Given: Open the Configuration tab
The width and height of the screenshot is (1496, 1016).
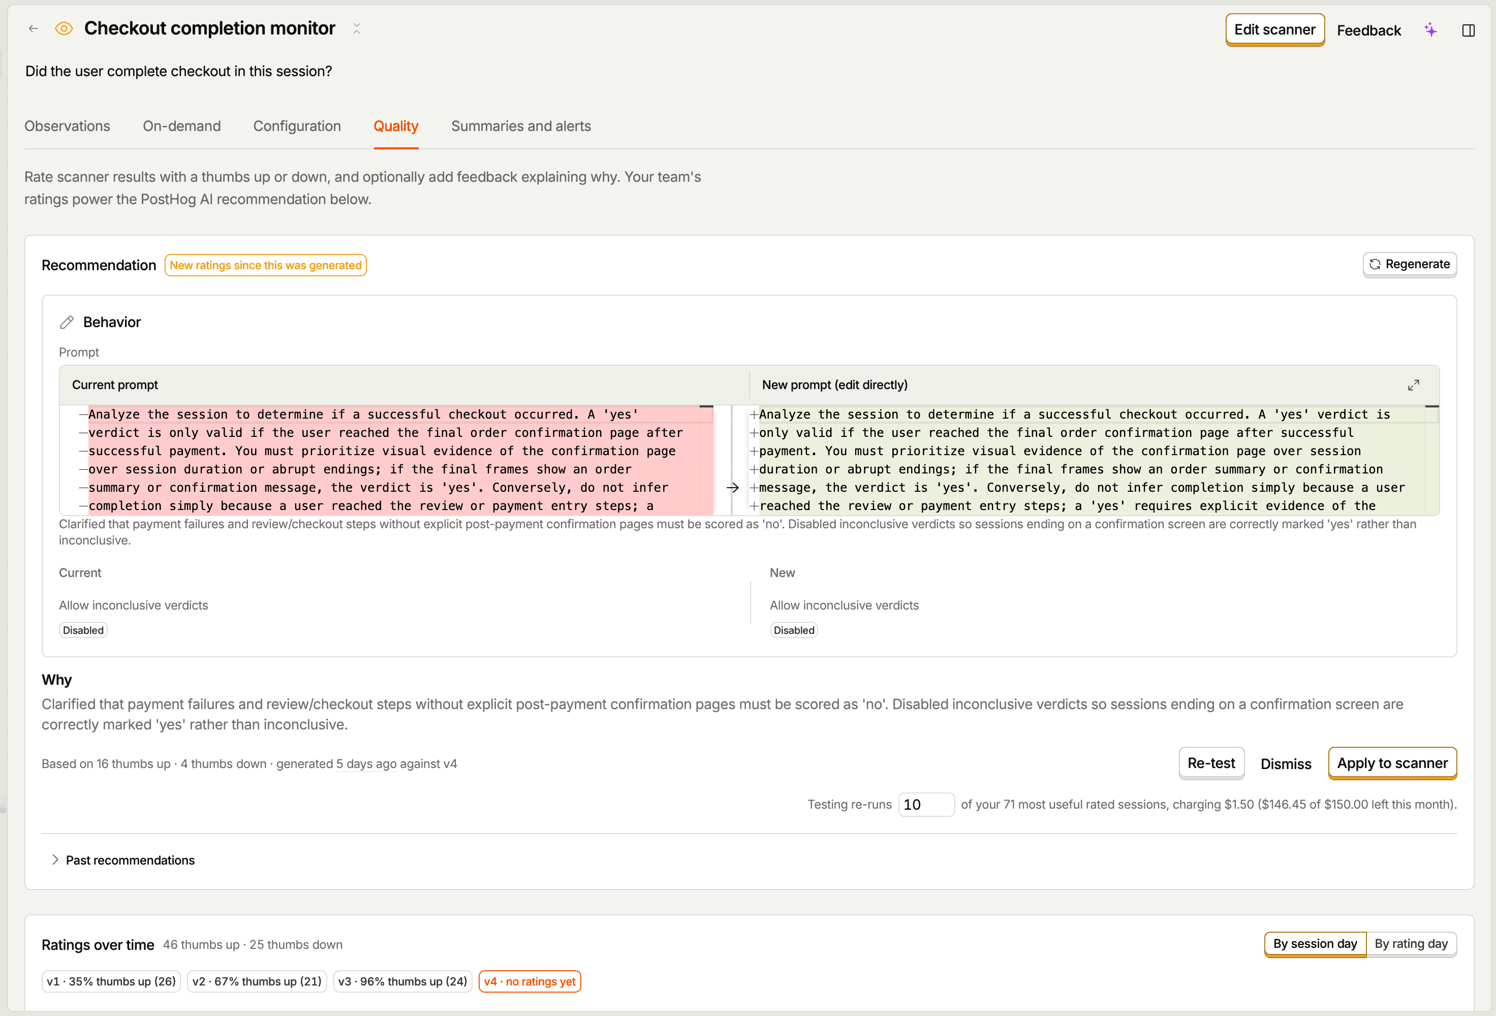Looking at the screenshot, I should tap(297, 126).
